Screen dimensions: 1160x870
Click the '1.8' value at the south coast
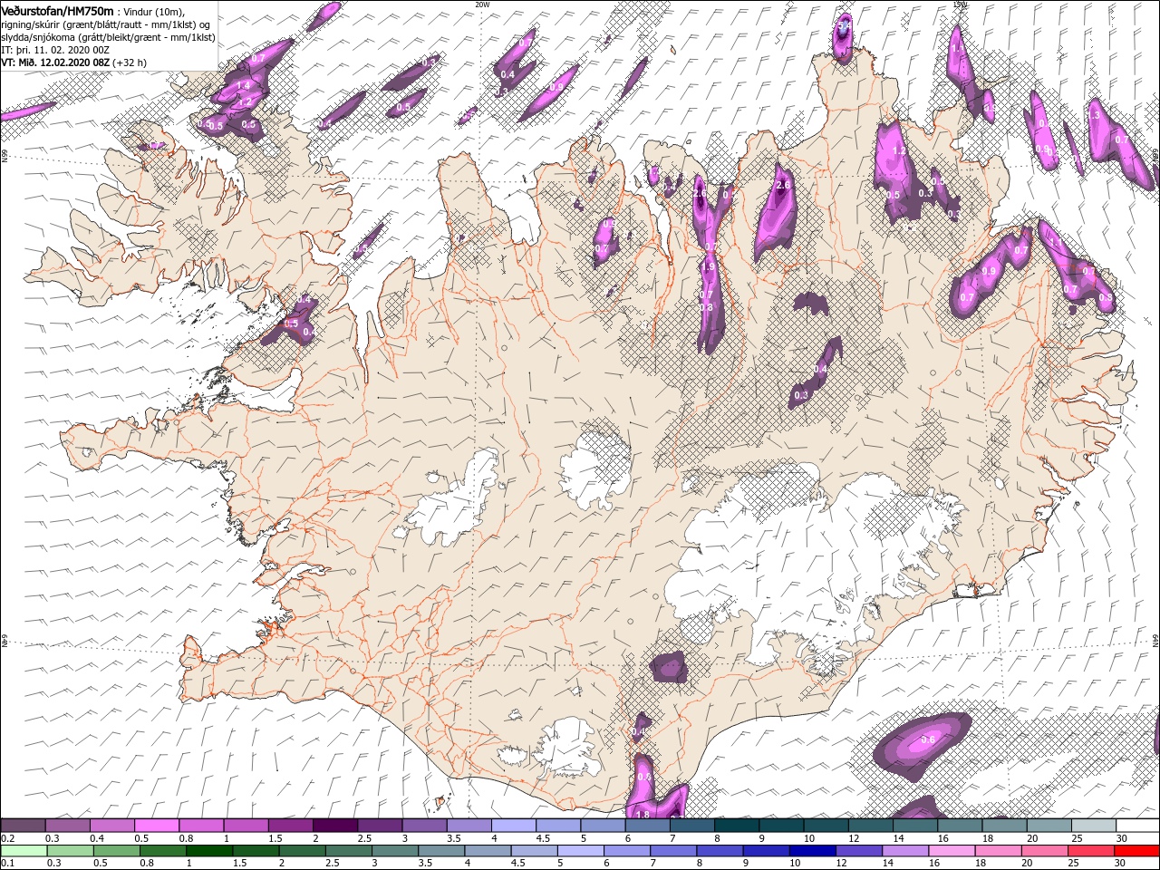(643, 815)
